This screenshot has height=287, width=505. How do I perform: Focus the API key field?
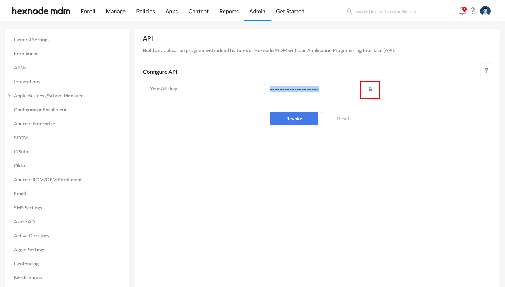314,89
